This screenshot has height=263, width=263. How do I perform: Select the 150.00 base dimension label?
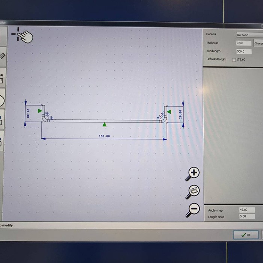coord(104,136)
